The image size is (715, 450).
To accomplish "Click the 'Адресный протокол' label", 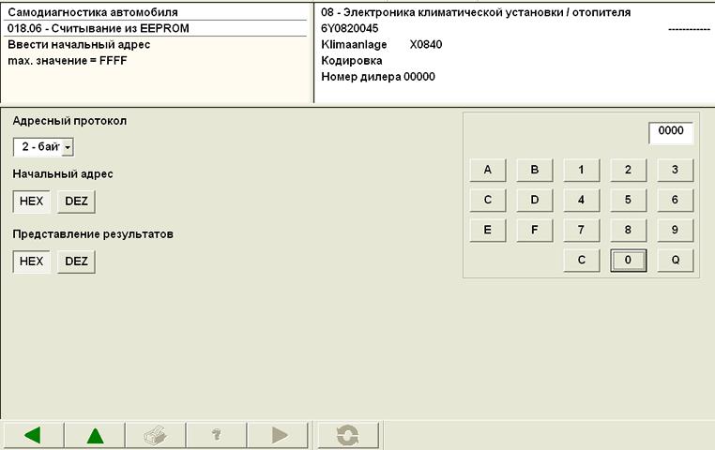I will pyautogui.click(x=69, y=121).
